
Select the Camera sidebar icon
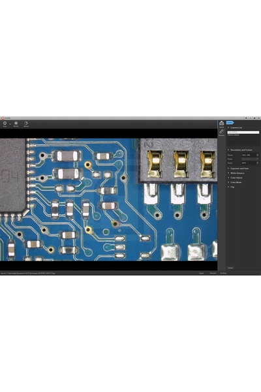tap(221, 123)
